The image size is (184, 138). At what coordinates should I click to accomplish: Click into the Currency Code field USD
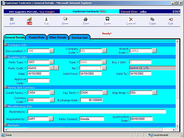[39, 100]
